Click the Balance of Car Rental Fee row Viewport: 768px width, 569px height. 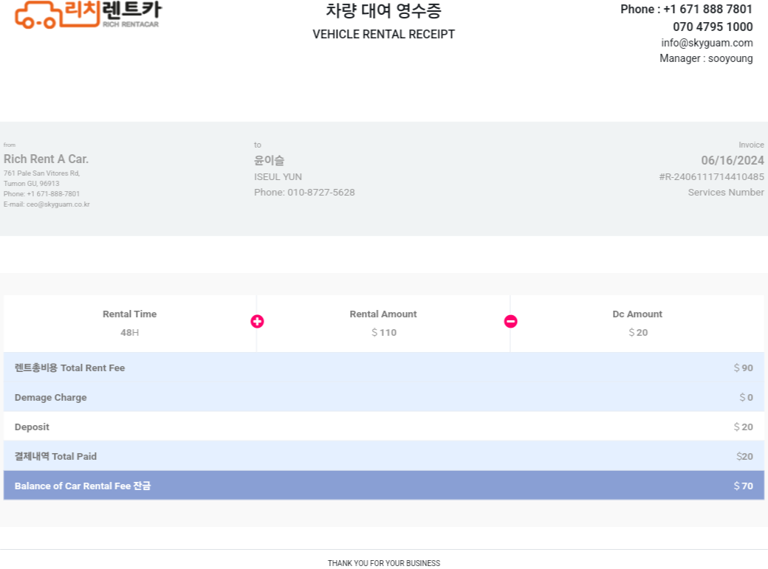pyautogui.click(x=384, y=486)
